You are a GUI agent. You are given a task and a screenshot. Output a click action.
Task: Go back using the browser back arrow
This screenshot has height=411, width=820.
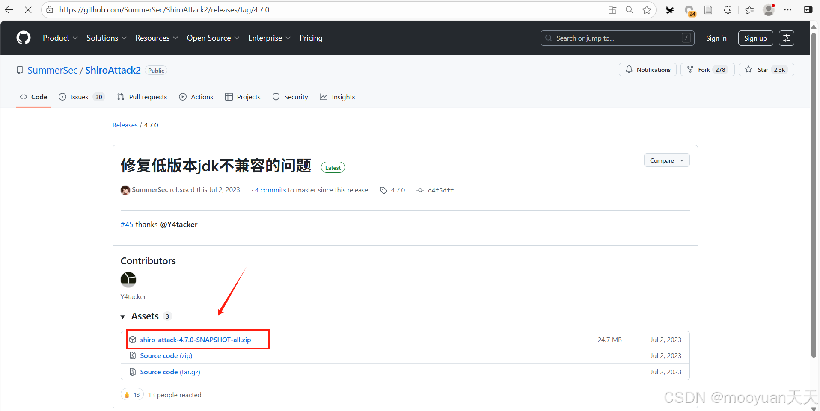coord(9,10)
